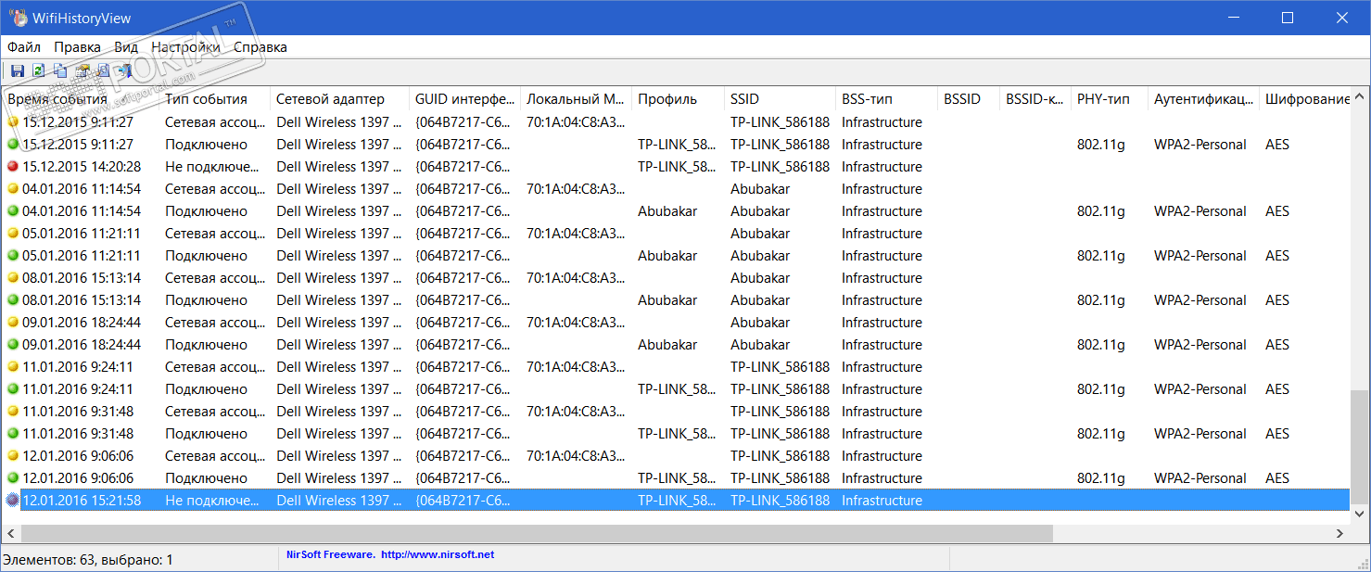Screen dimensions: 1371x572
Task: Click the vertical scrollbar up arrow
Action: [x=1359, y=95]
